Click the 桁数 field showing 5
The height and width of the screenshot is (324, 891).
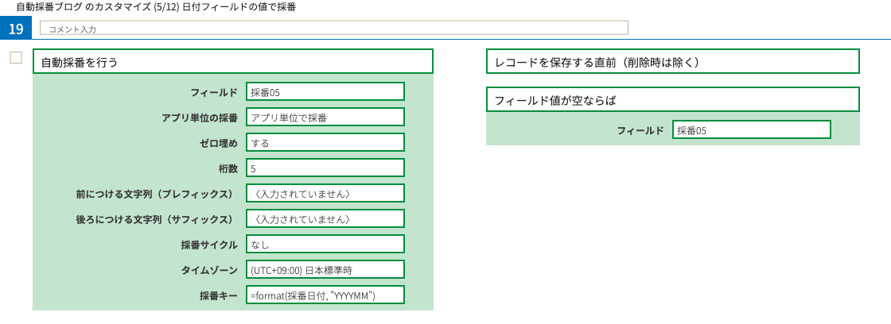[325, 168]
